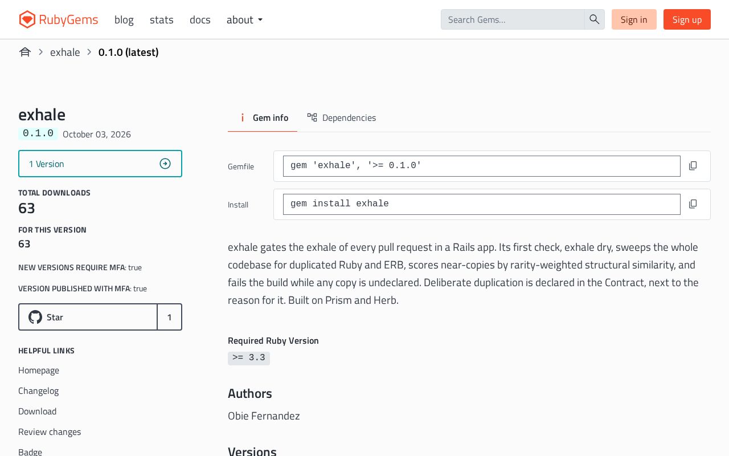Click the arrow in 1 Version box
The height and width of the screenshot is (456, 729).
[165, 164]
